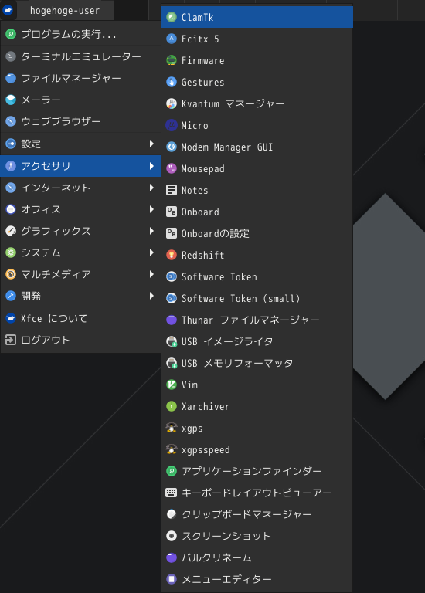The height and width of the screenshot is (593, 425).
Task: Click the hogehoge-user panel button
Action: click(x=65, y=11)
